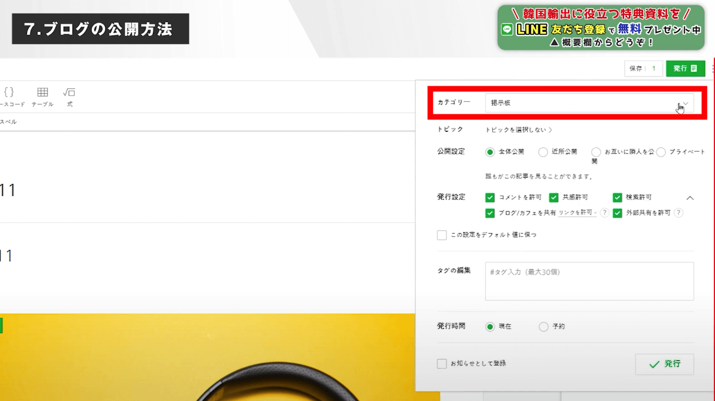Click the 保存 button
The width and height of the screenshot is (715, 401).
coord(636,69)
